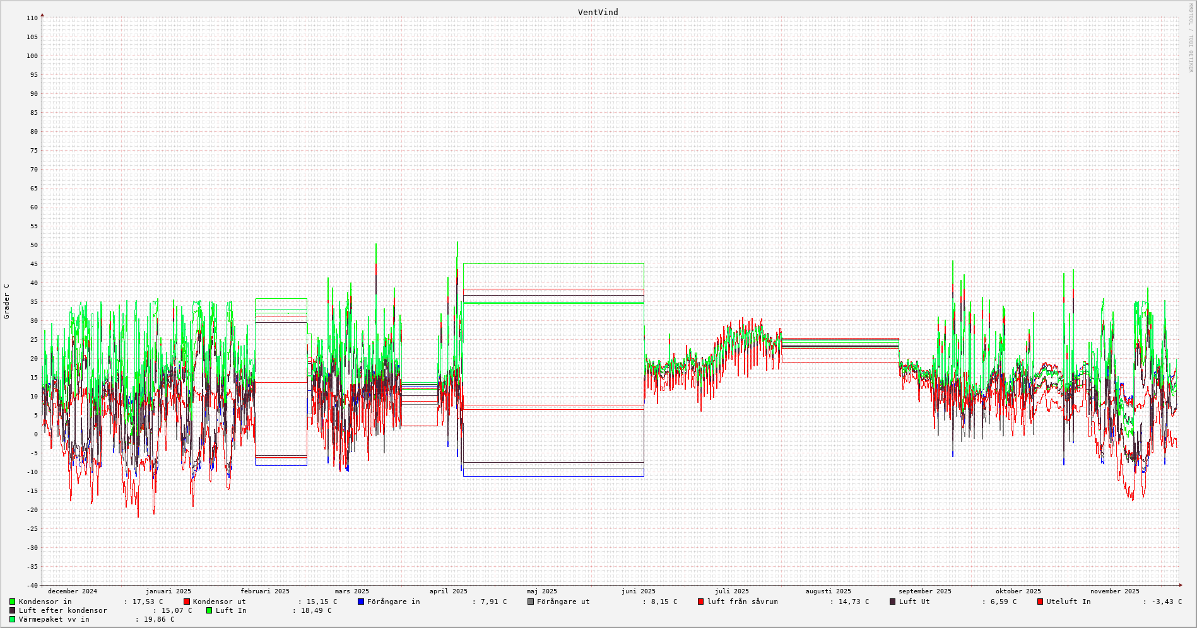This screenshot has height=628, width=1197.
Task: Click the red Uteluft In legend swatch
Action: [1041, 602]
